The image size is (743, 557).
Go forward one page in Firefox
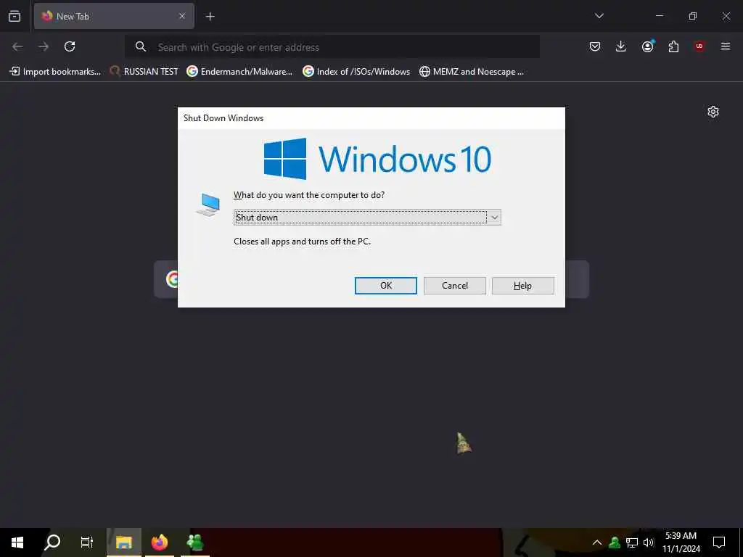point(44,46)
